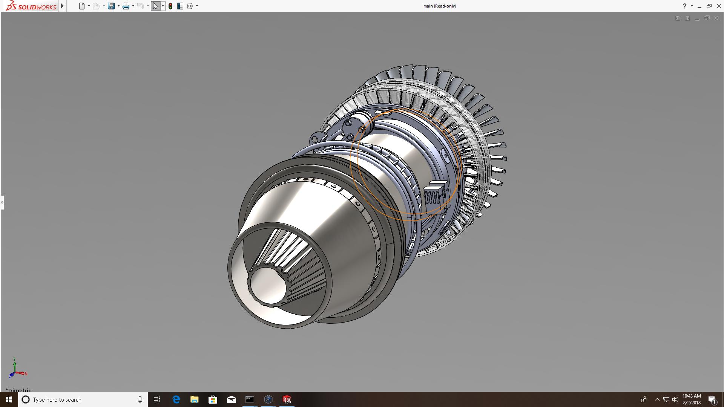Open File Explorer from taskbar
This screenshot has height=407, width=724.
point(194,399)
